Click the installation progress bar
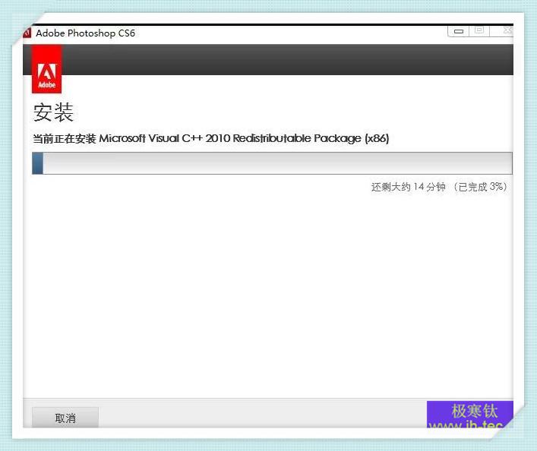 [272, 163]
